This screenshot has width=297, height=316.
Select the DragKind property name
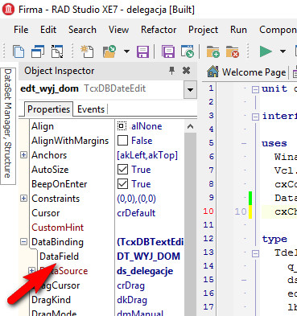(51, 300)
